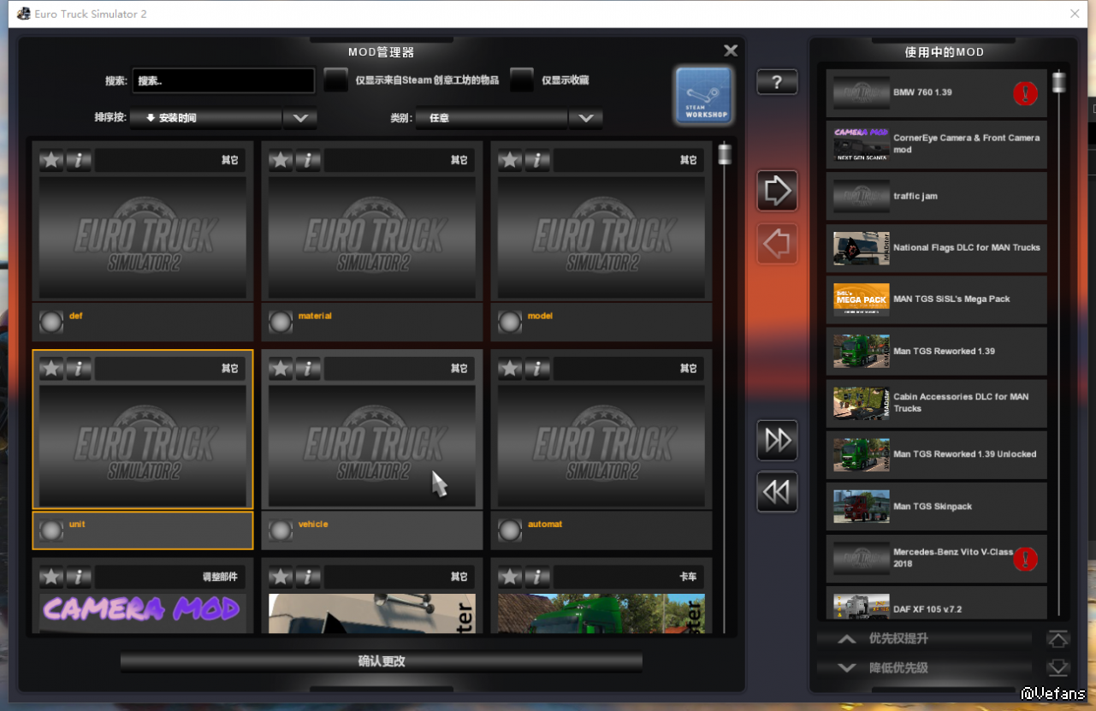Activate all mods with double right arrows
1096x711 pixels.
coord(777,440)
